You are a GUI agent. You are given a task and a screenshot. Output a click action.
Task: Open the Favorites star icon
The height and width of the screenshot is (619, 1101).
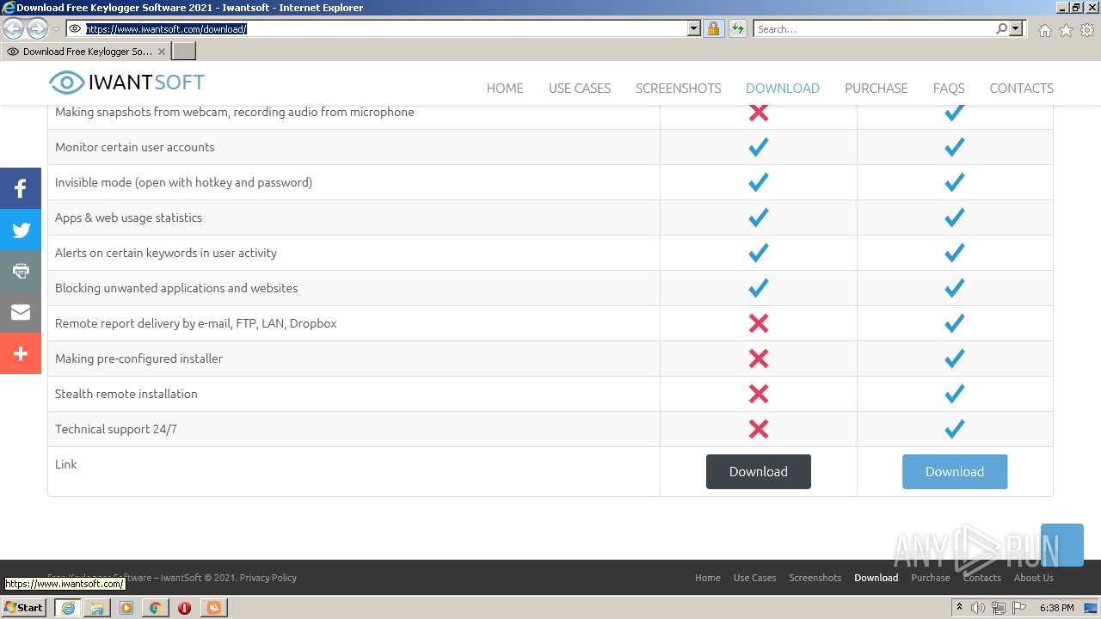1066,30
